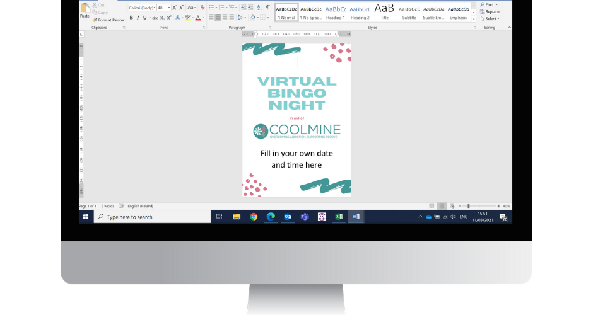
Task: Increase font size with the grow-font icon
Action: point(174,8)
